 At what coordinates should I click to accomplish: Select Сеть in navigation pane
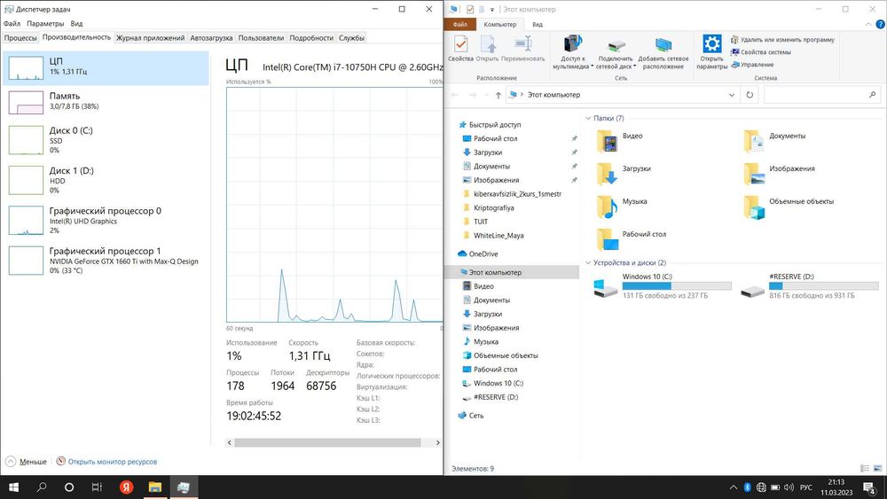471,416
